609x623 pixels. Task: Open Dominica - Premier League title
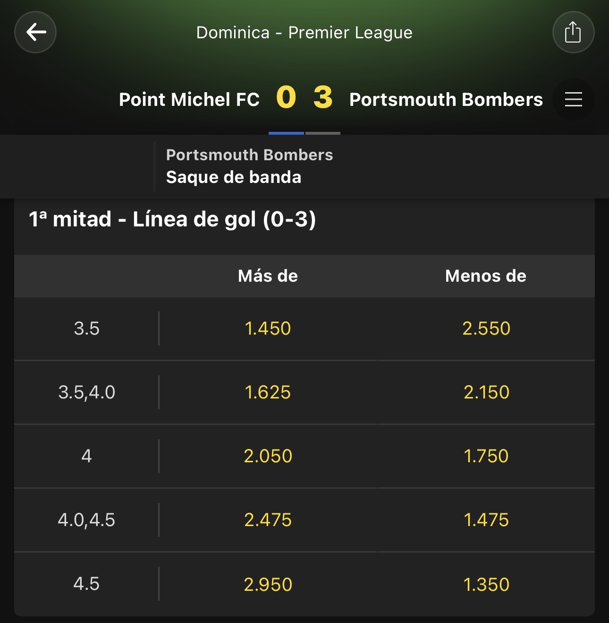[304, 33]
